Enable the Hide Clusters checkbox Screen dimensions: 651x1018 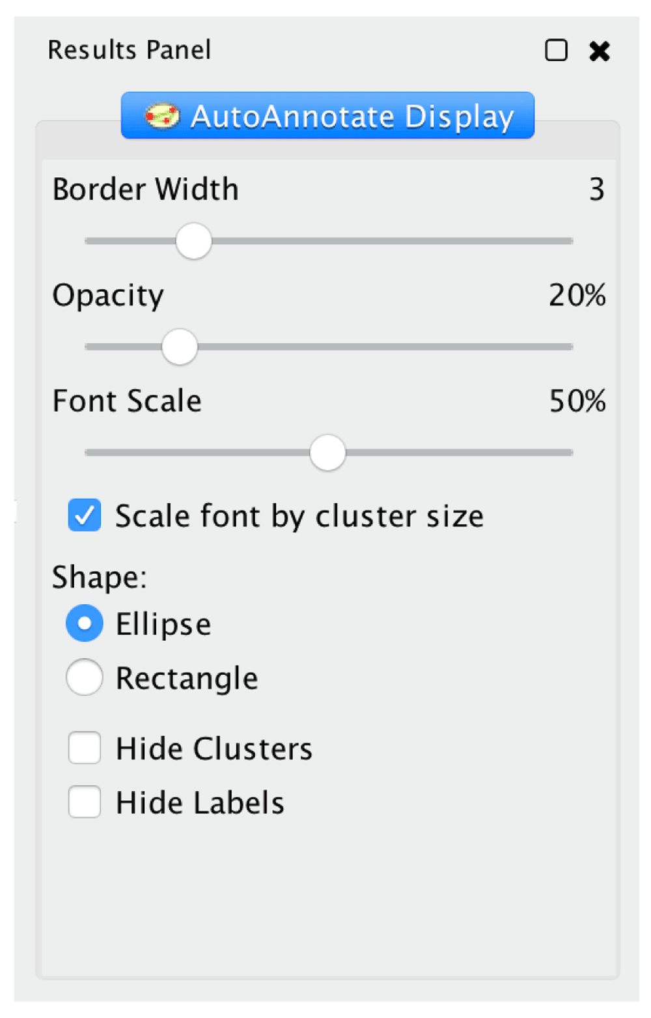[85, 748]
